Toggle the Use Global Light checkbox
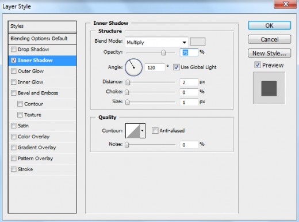299x222 pixels. click(176, 67)
